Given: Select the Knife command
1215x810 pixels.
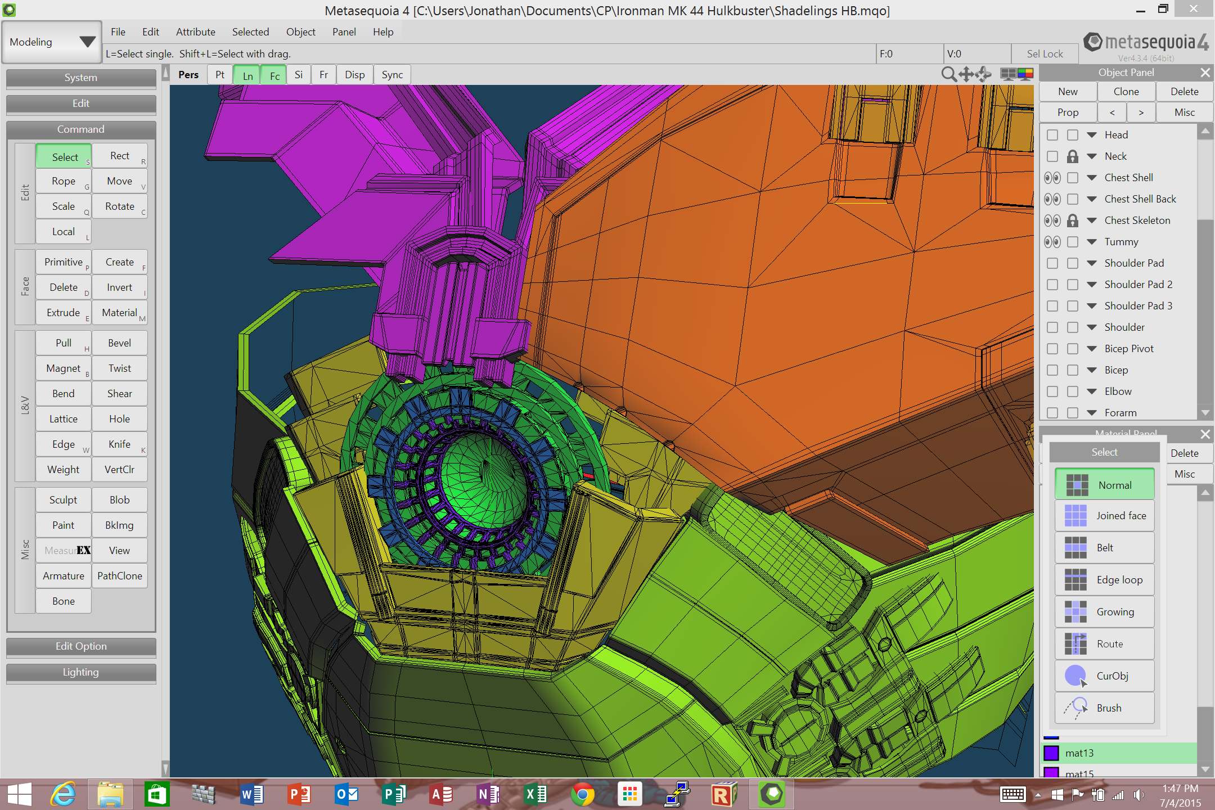Looking at the screenshot, I should coord(120,444).
